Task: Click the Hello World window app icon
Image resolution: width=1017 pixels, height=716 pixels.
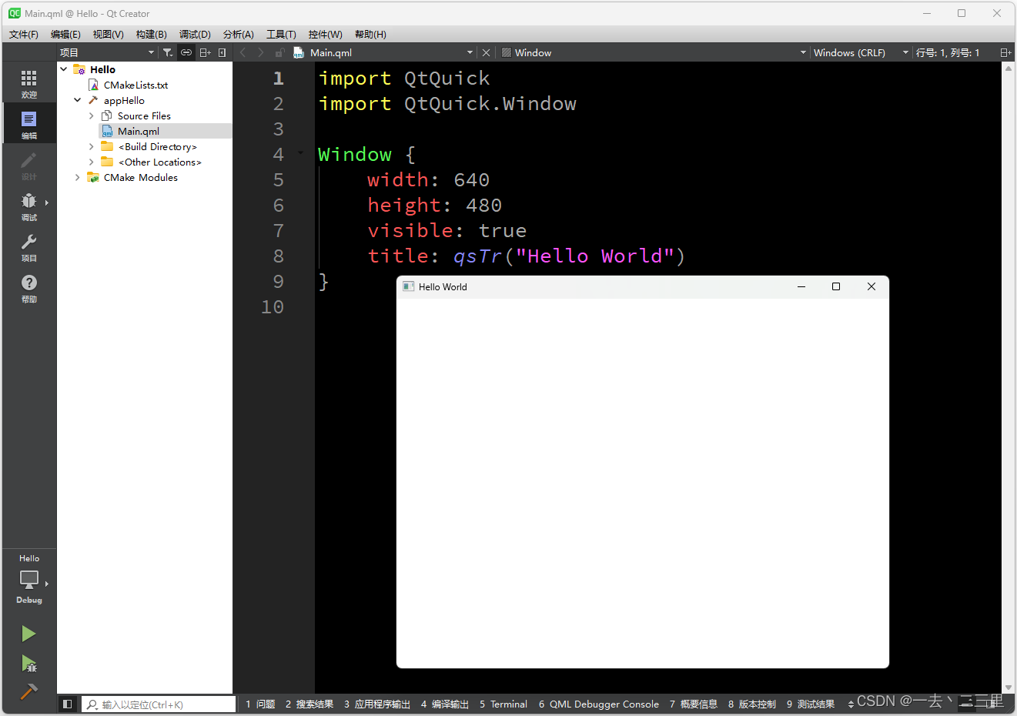Action: [x=408, y=286]
